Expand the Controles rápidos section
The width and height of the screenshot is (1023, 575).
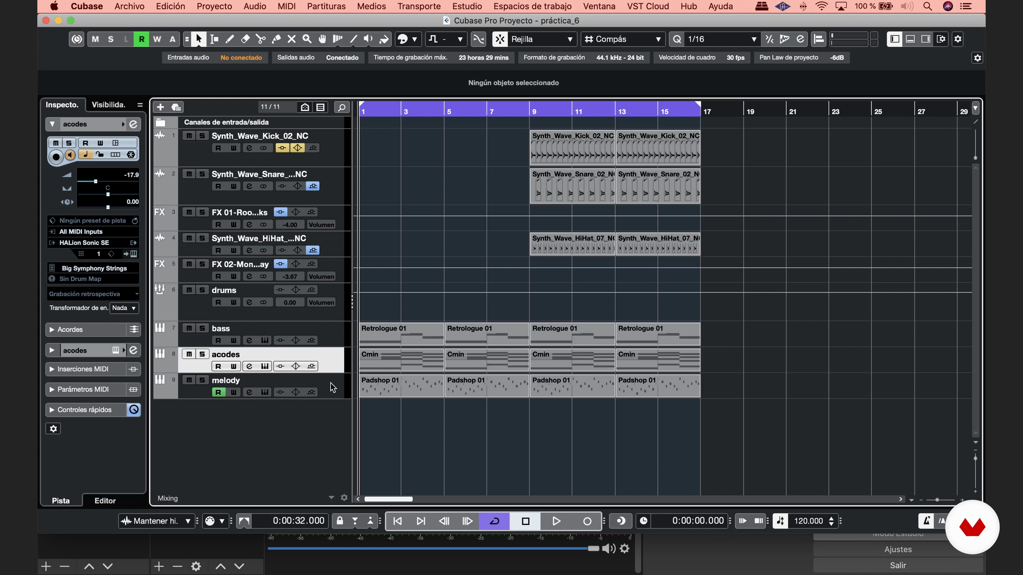coord(52,410)
